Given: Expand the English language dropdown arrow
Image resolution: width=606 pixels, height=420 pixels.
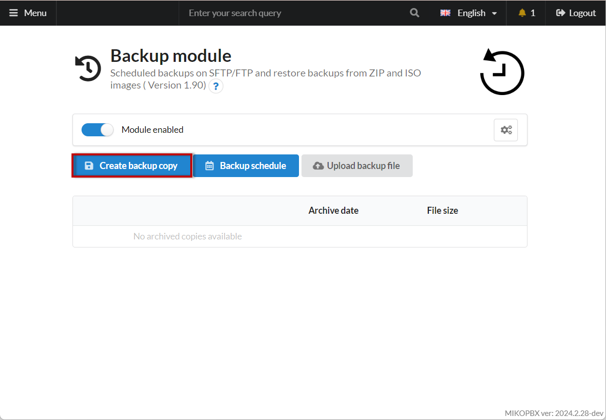Looking at the screenshot, I should (494, 14).
